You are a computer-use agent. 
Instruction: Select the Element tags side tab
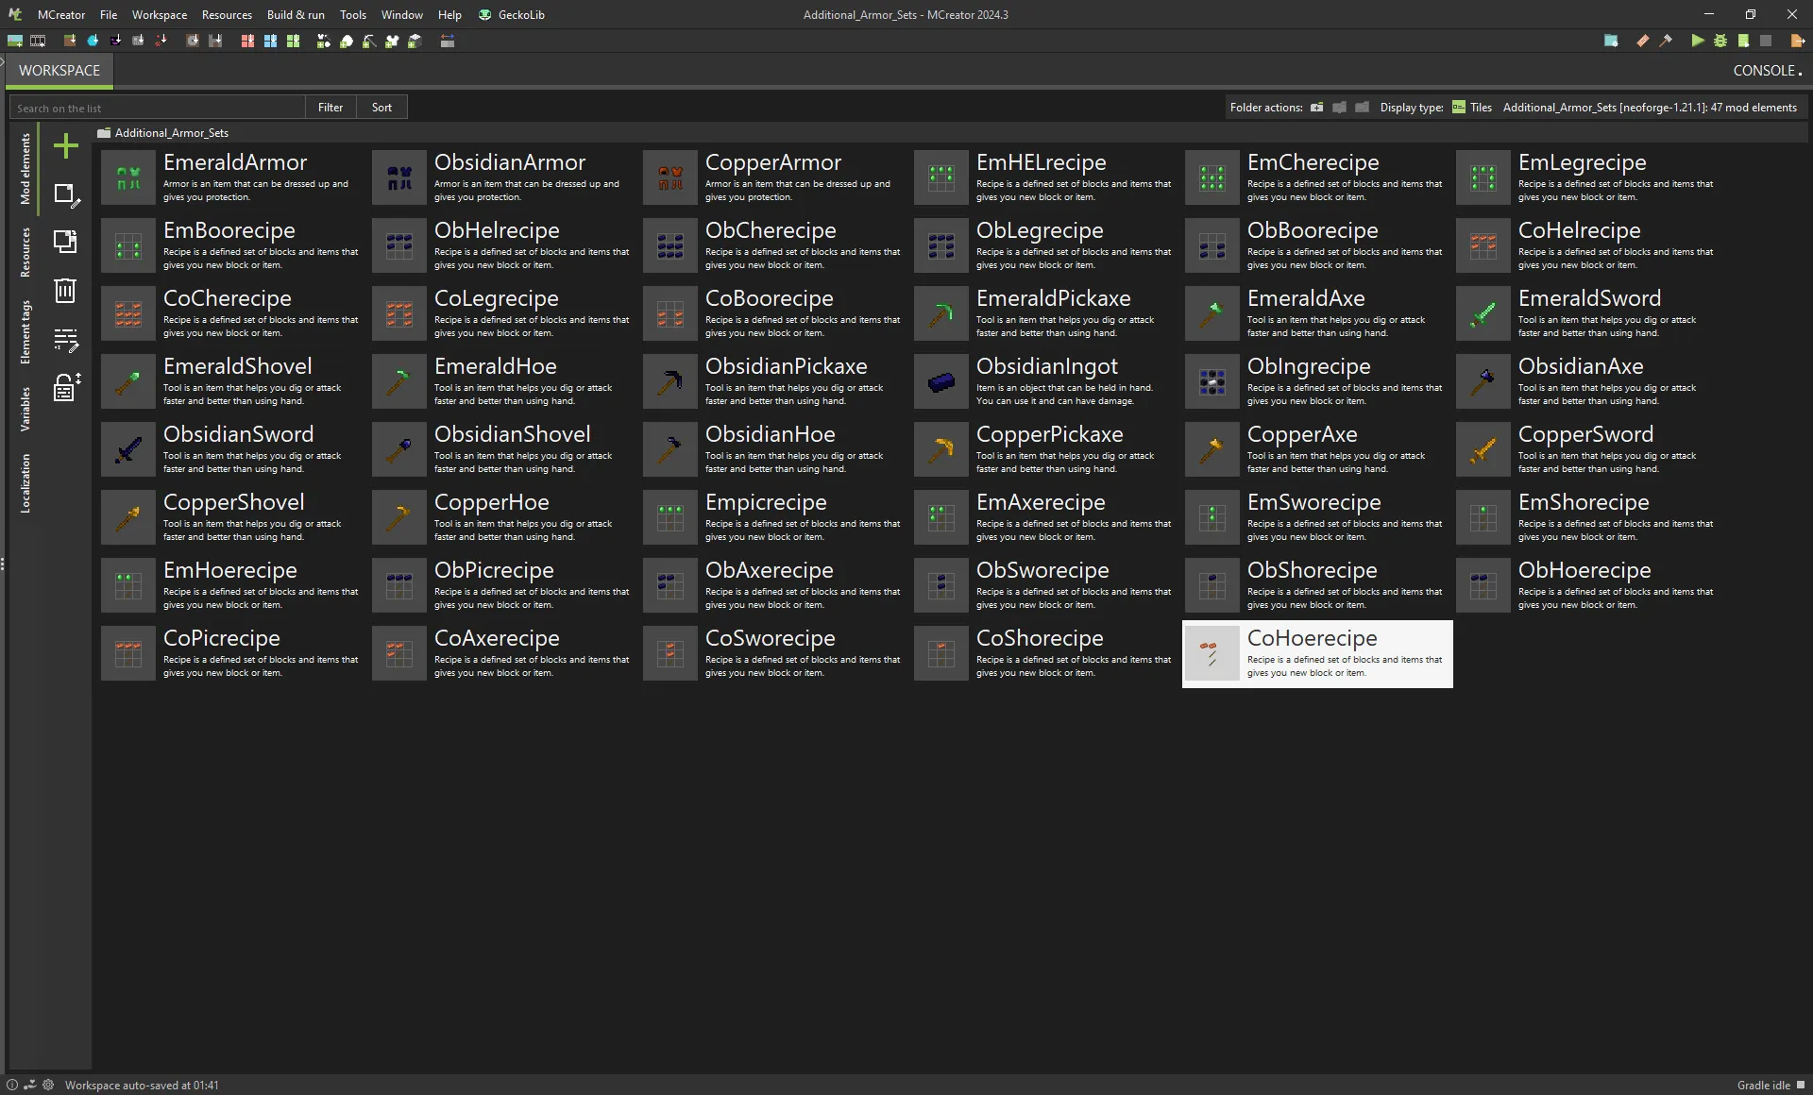[25, 331]
